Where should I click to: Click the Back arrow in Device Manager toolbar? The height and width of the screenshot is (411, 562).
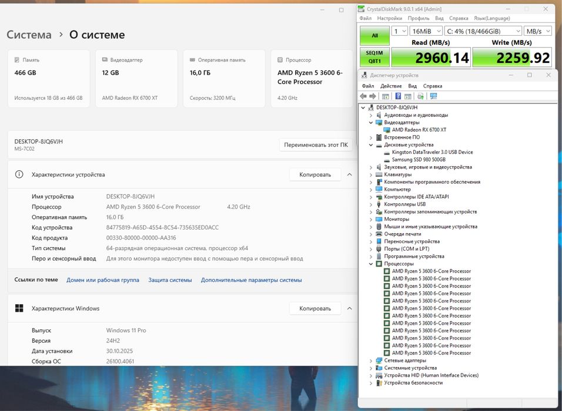pos(363,96)
